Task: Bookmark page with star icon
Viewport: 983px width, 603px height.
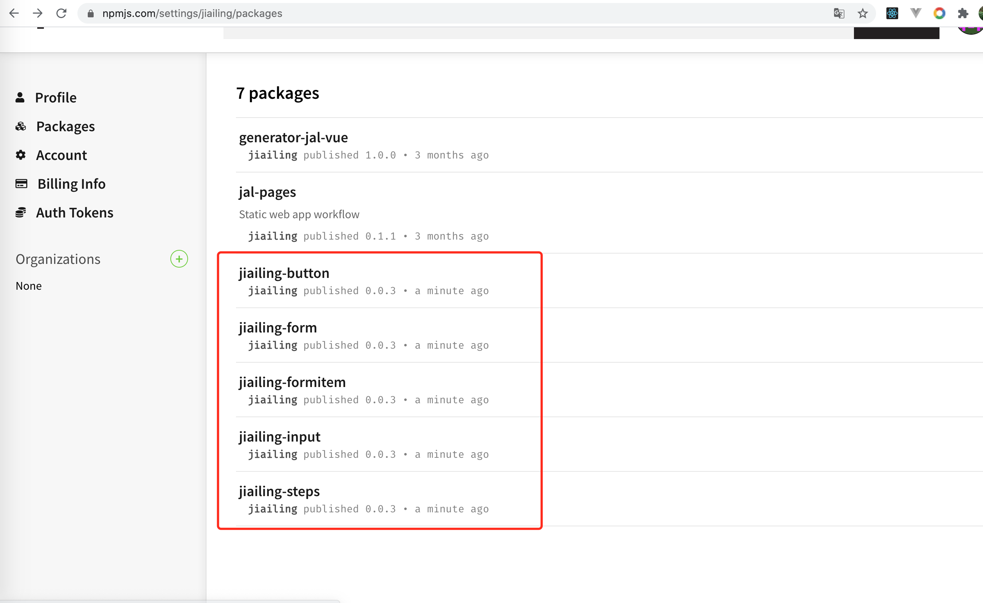Action: click(x=862, y=13)
